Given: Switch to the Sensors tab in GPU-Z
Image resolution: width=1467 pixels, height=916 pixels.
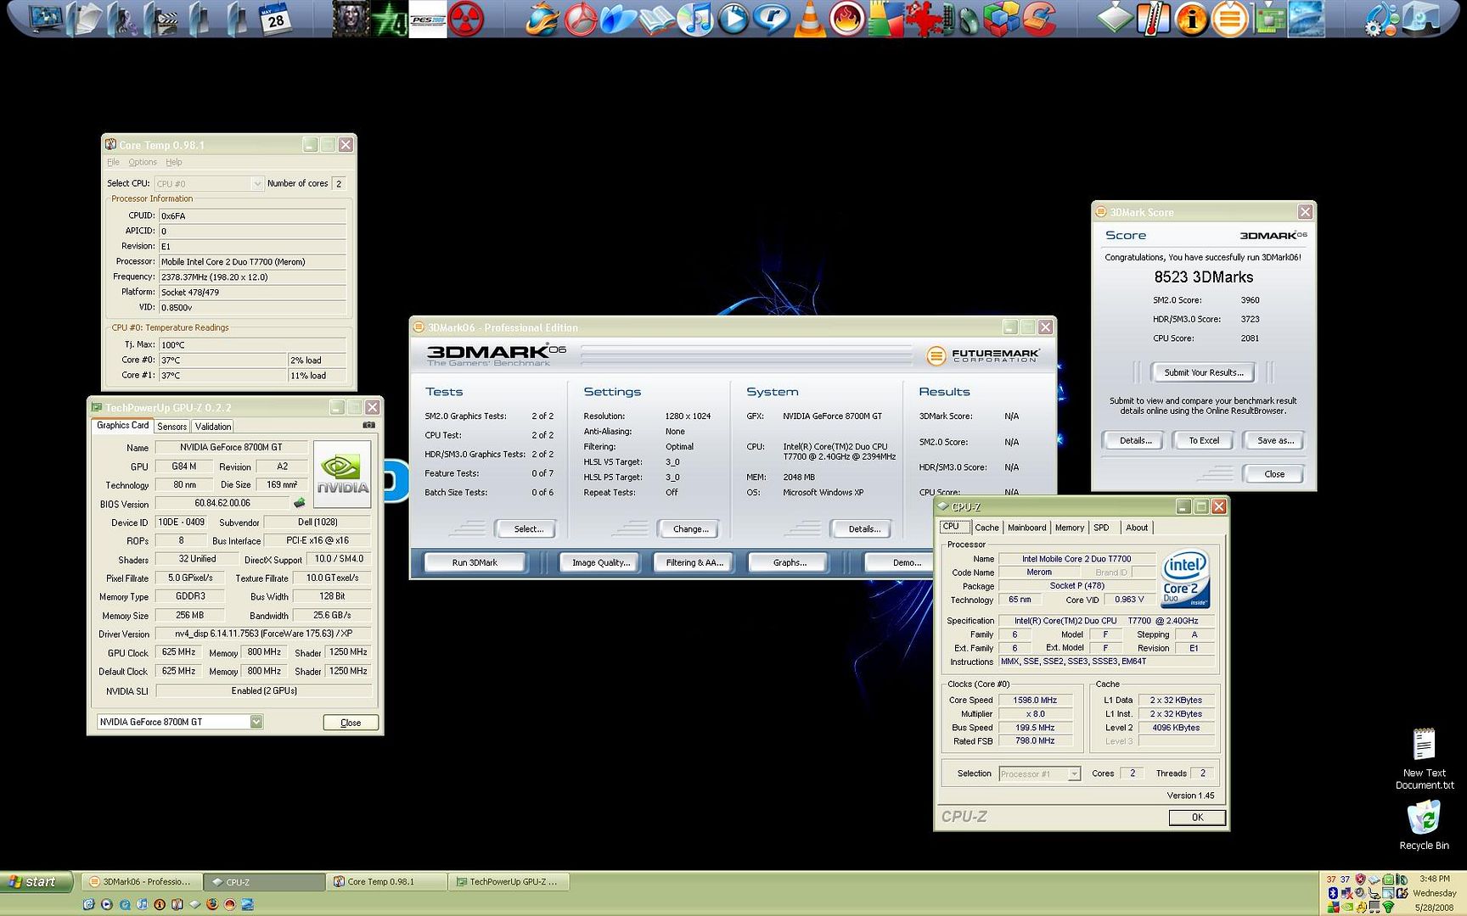Looking at the screenshot, I should pos(171,427).
